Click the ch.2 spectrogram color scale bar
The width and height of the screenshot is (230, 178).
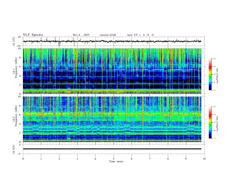coord(210,122)
